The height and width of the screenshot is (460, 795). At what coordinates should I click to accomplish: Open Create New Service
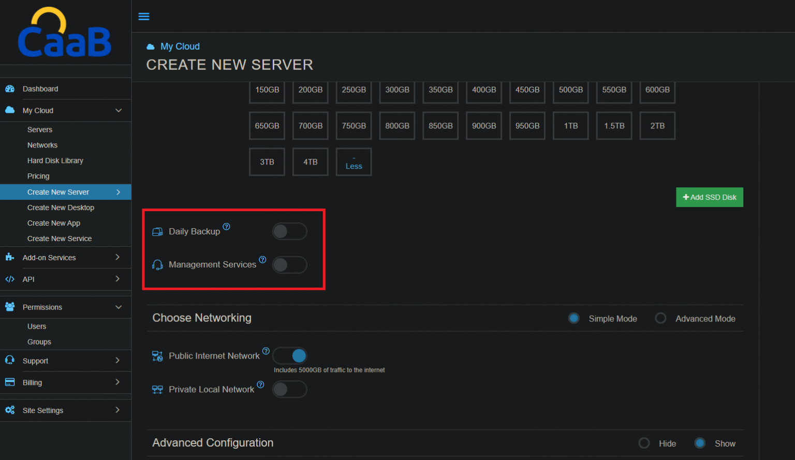60,239
